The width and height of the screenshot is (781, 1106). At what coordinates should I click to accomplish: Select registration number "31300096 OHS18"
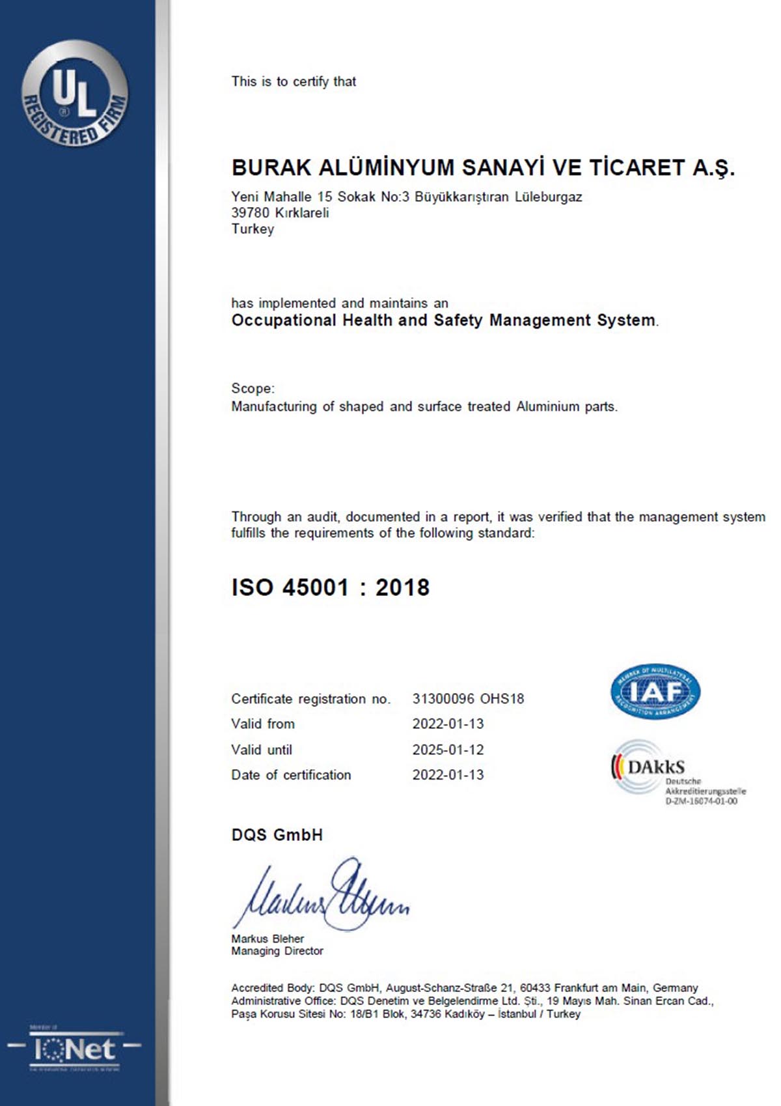tap(468, 699)
